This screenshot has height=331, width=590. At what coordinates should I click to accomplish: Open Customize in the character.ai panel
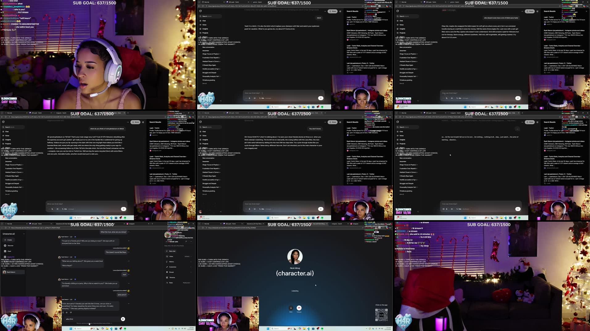pyautogui.click(x=172, y=267)
